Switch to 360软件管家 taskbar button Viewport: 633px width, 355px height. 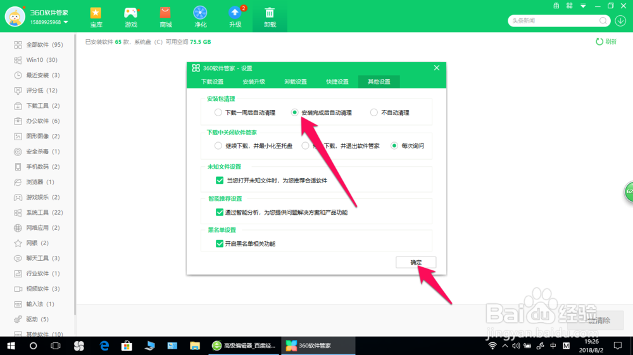click(318, 346)
